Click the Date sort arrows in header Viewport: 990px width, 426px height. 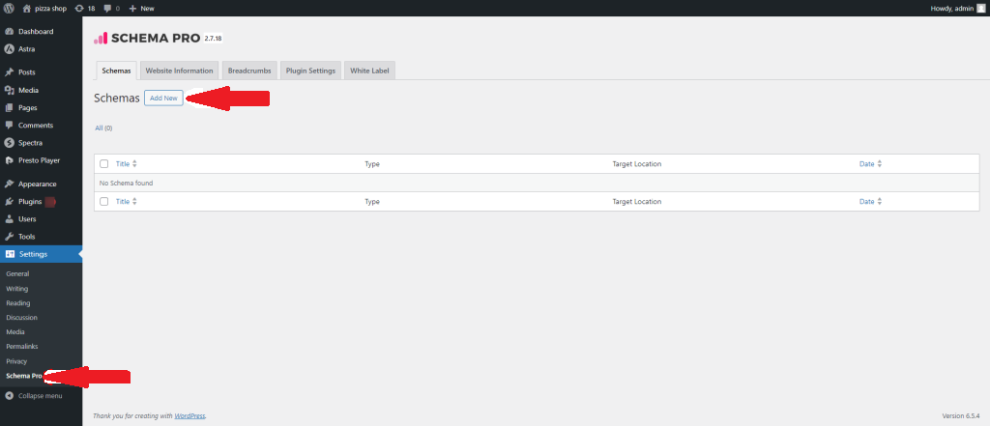pos(880,164)
